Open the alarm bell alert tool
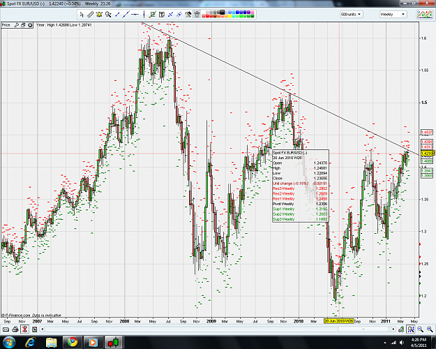Image resolution: width=436 pixels, height=349 pixels. [x=99, y=15]
